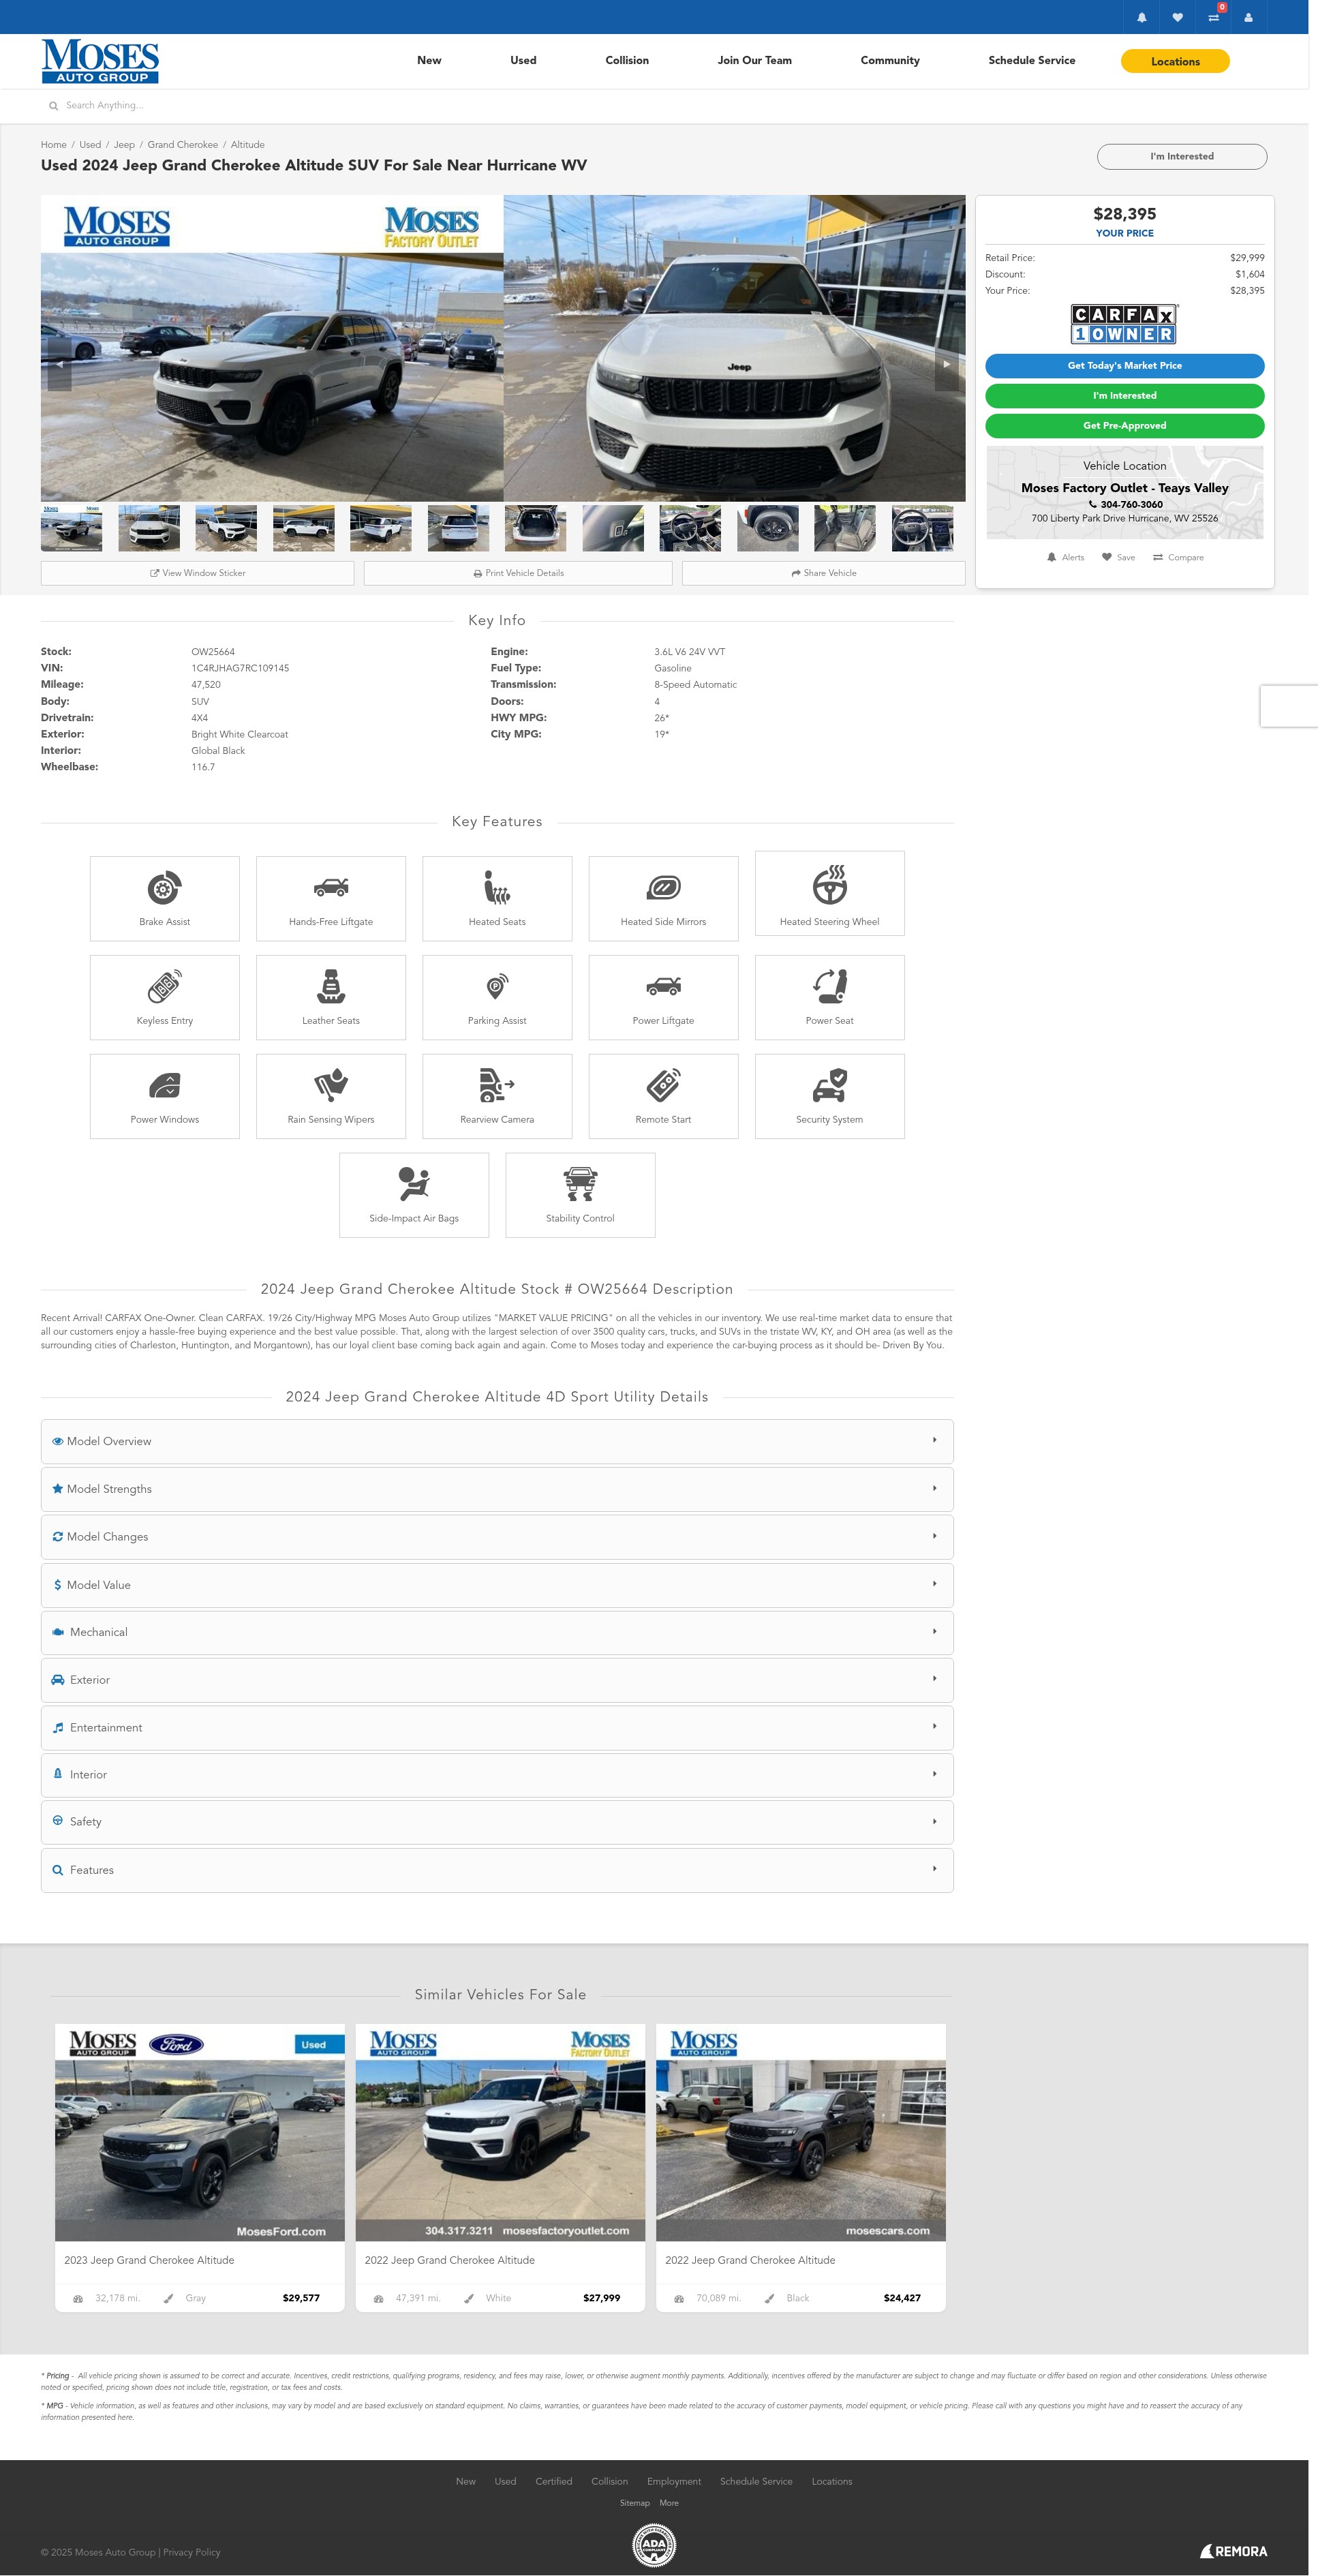Expand the Safety details section

pos(497,1822)
